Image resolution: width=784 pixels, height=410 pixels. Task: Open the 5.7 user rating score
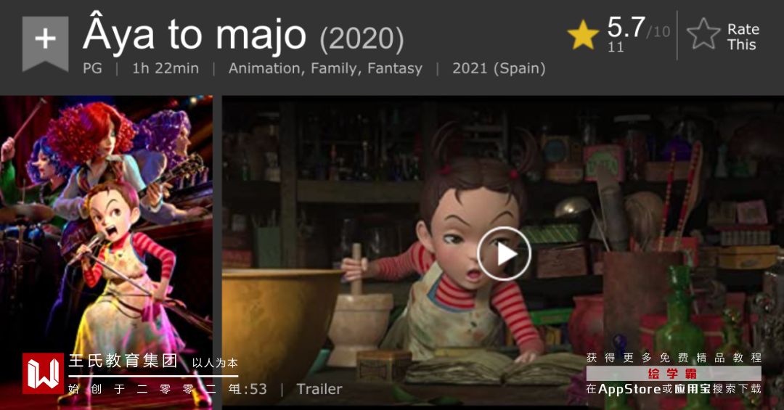pos(626,27)
